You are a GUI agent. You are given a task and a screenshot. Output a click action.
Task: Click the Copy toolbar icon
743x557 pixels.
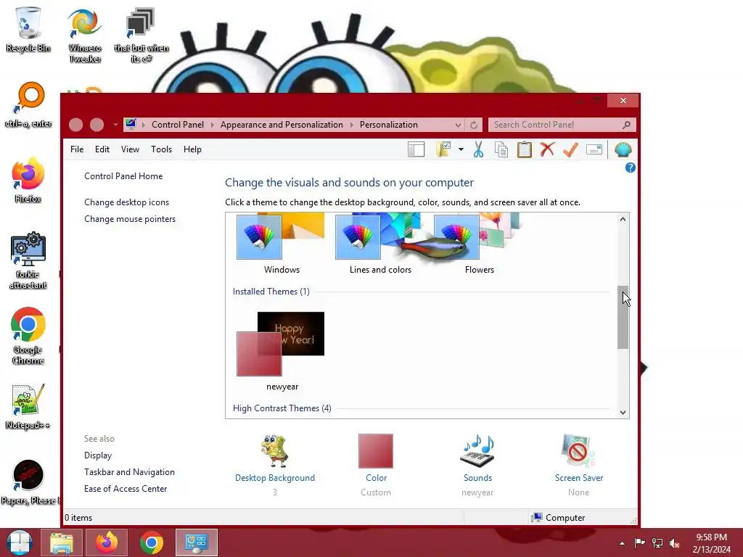(x=501, y=149)
